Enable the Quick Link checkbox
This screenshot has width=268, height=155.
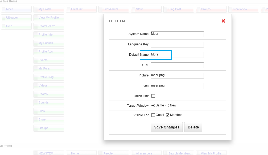(x=153, y=96)
